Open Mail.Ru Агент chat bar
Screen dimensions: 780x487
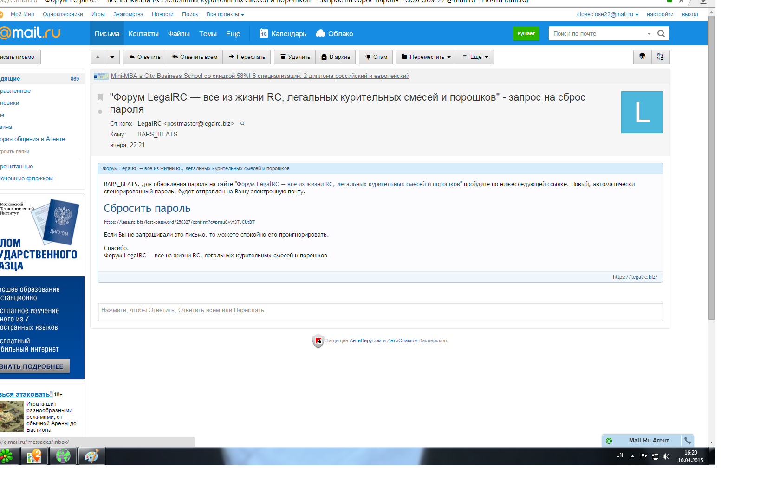642,441
